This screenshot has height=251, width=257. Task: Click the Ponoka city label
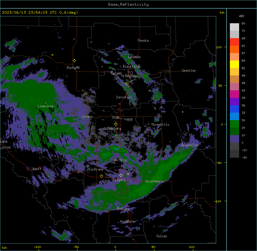143,41
